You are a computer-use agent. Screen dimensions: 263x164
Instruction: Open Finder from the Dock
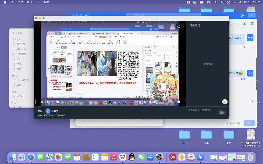(x=12, y=157)
